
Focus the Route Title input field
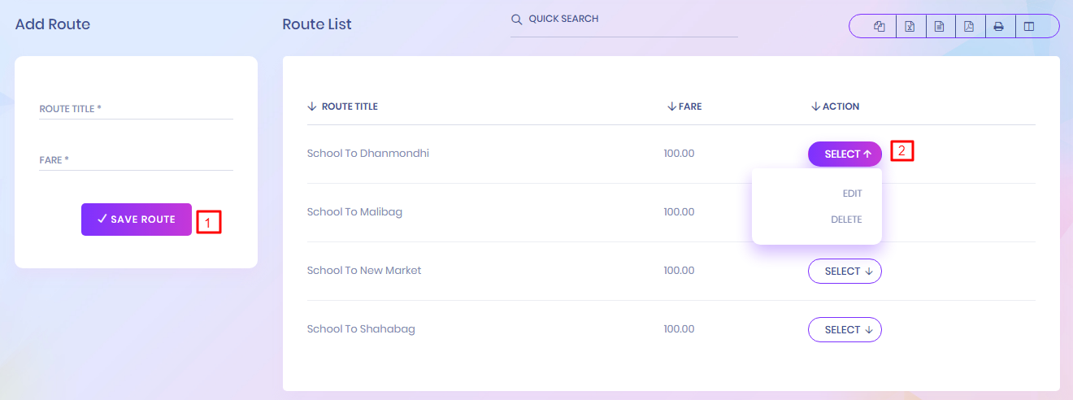pyautogui.click(x=136, y=109)
